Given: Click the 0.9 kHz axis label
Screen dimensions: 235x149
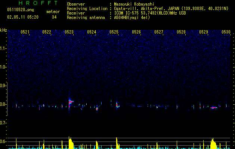Looking at the screenshot, I should (3, 86).
